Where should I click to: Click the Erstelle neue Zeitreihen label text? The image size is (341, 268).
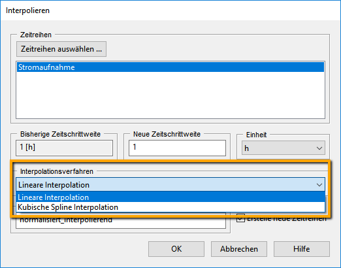tap(287, 218)
